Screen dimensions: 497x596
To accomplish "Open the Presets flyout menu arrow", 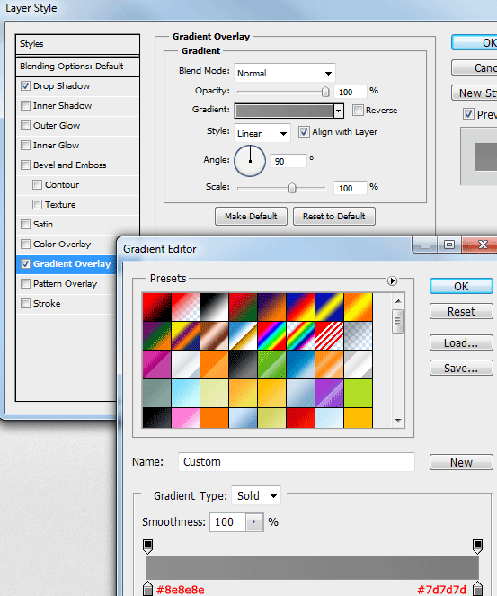I will pos(392,280).
